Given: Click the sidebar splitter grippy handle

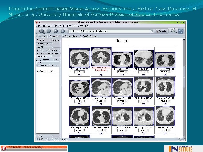Looking at the screenshot, I should [x=61, y=88].
